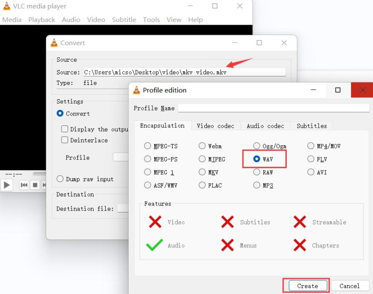373x294 pixels.
Task: Maximize the Profile edition dialog
Action: point(338,90)
